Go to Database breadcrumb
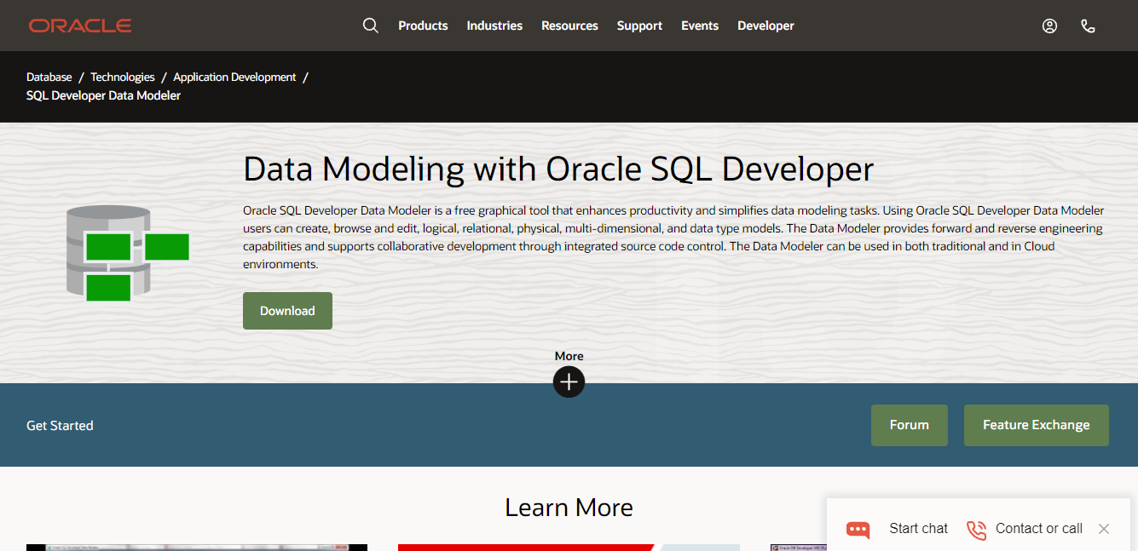The height and width of the screenshot is (551, 1138). (x=49, y=77)
